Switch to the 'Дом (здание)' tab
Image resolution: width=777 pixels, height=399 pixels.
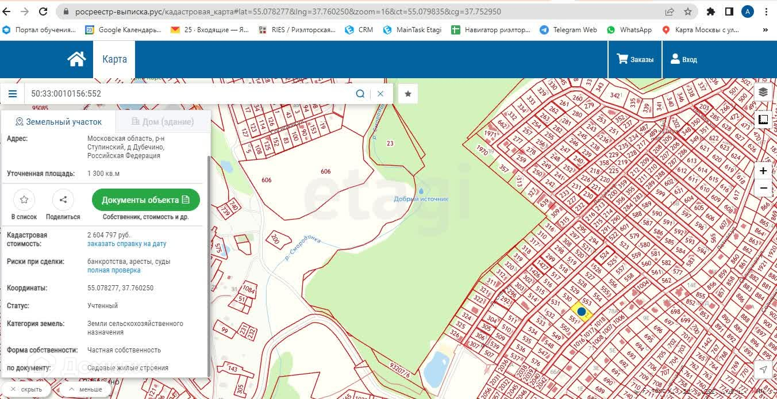click(163, 122)
